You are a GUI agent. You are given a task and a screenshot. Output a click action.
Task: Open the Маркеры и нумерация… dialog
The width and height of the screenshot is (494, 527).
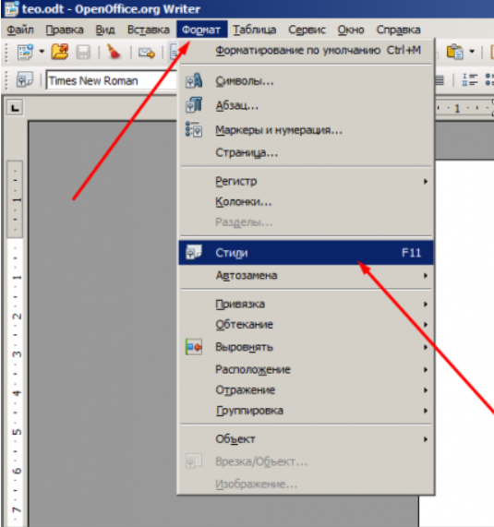tap(306, 130)
